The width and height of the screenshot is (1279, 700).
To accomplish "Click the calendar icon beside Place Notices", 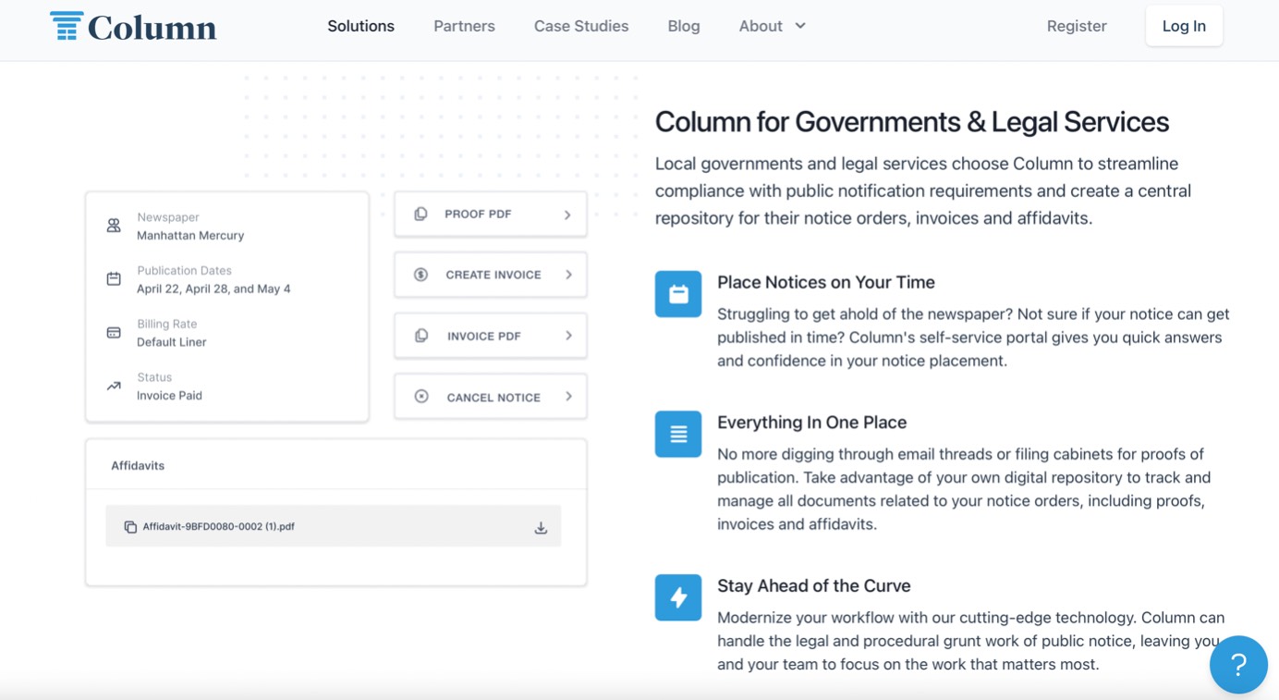I will [x=678, y=294].
